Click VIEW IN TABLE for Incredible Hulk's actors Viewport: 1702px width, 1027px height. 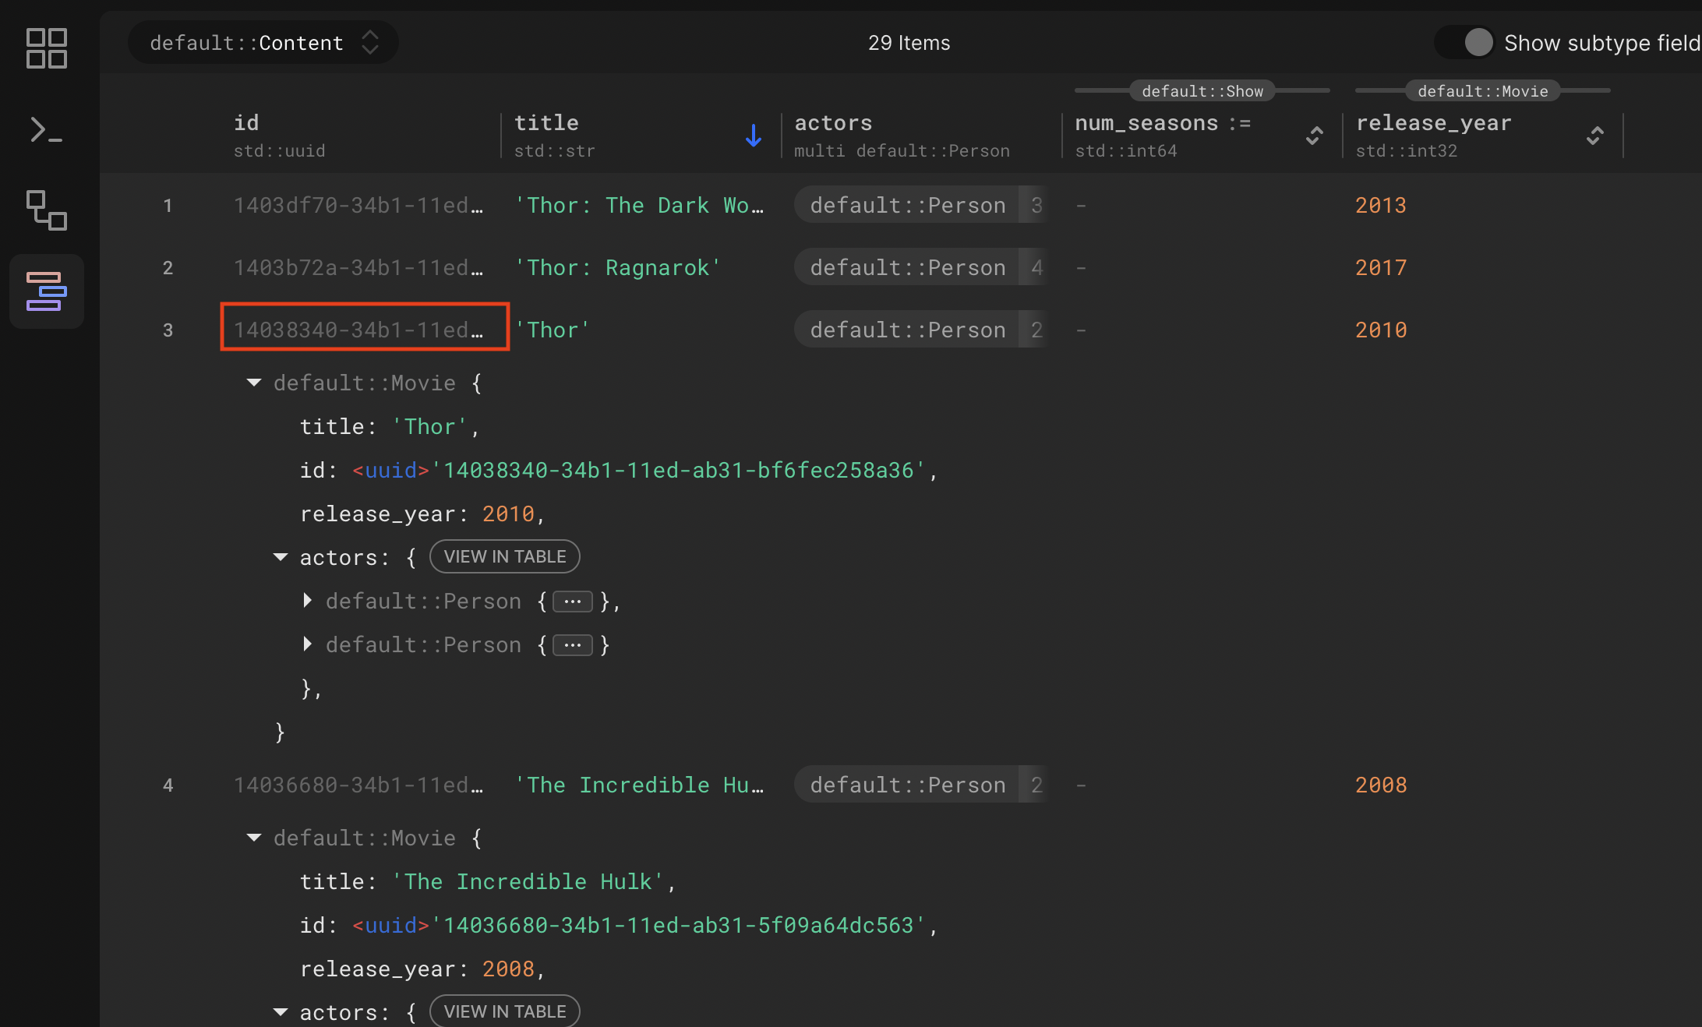504,1011
